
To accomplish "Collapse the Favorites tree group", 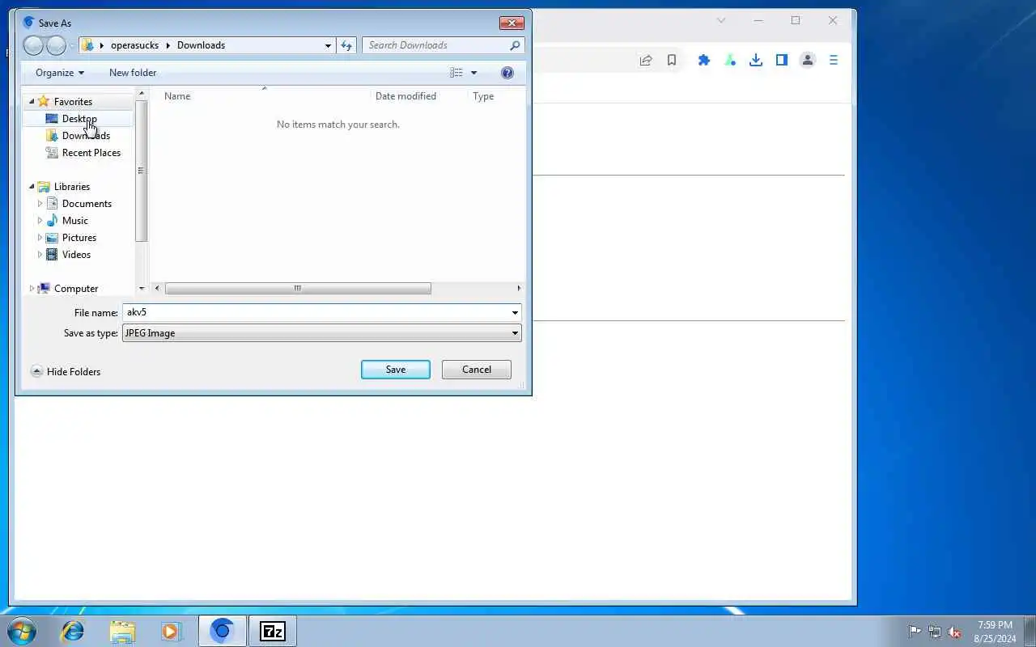I will 32,102.
